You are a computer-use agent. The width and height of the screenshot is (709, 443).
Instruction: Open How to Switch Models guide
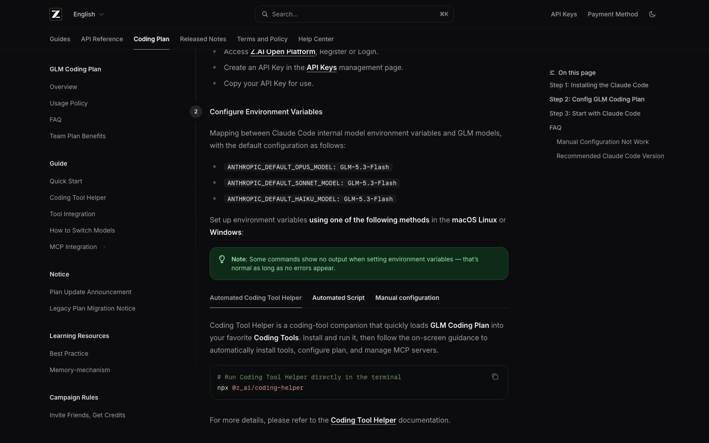tap(82, 230)
